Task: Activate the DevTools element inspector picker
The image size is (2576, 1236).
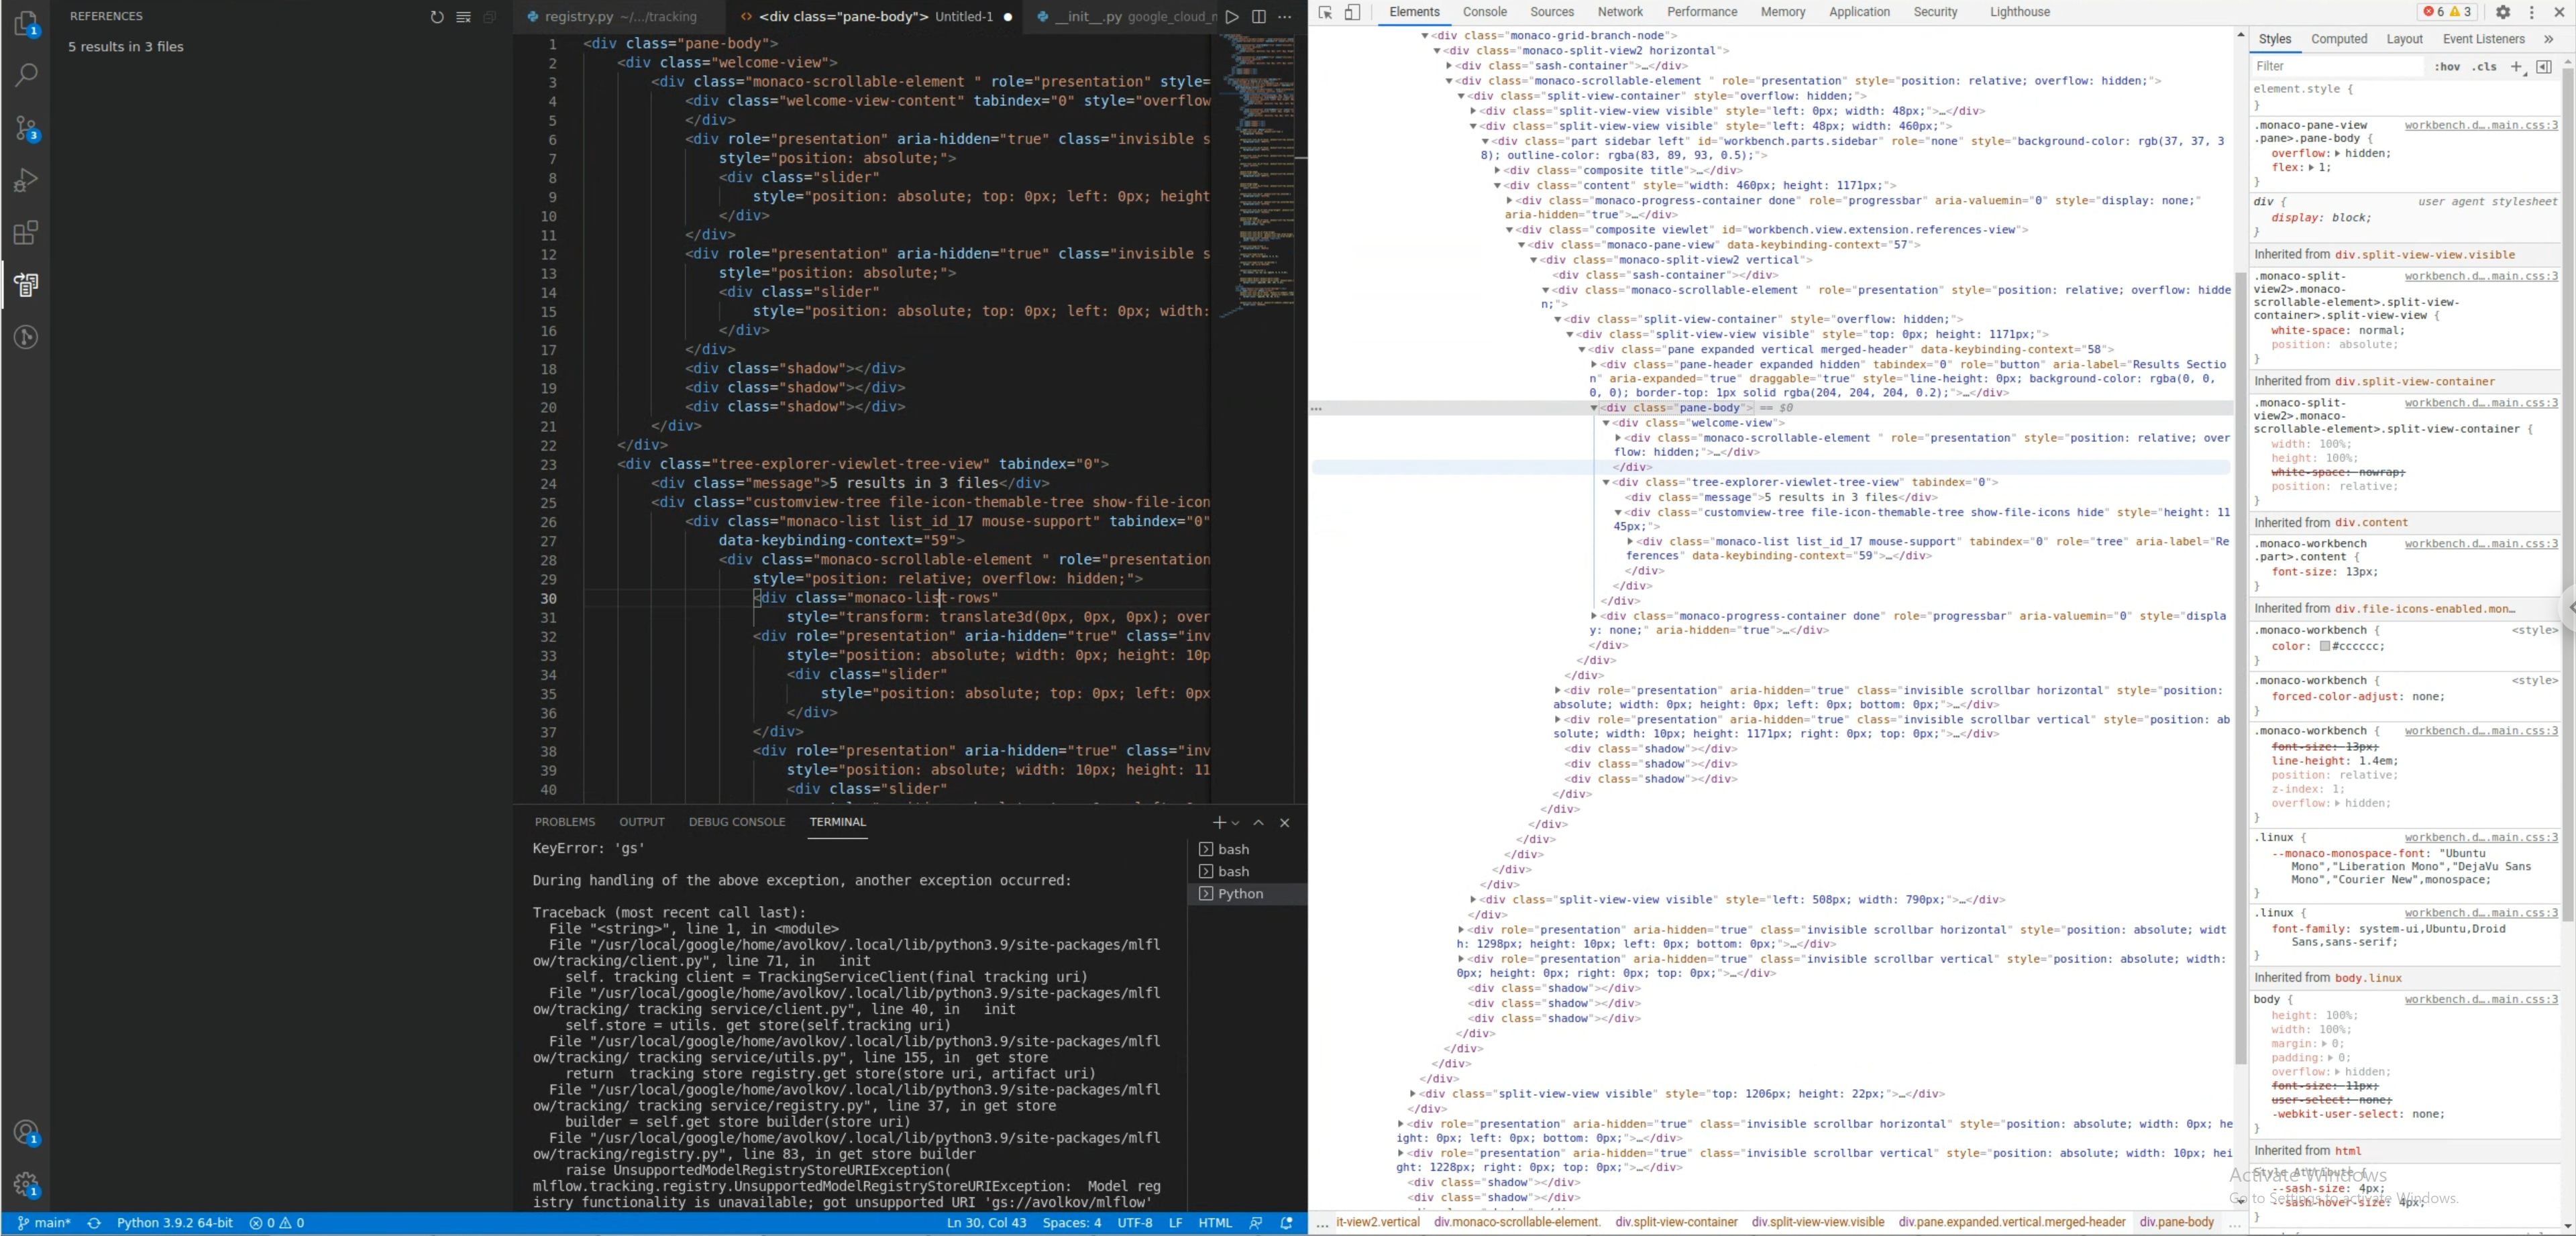Action: (1325, 12)
